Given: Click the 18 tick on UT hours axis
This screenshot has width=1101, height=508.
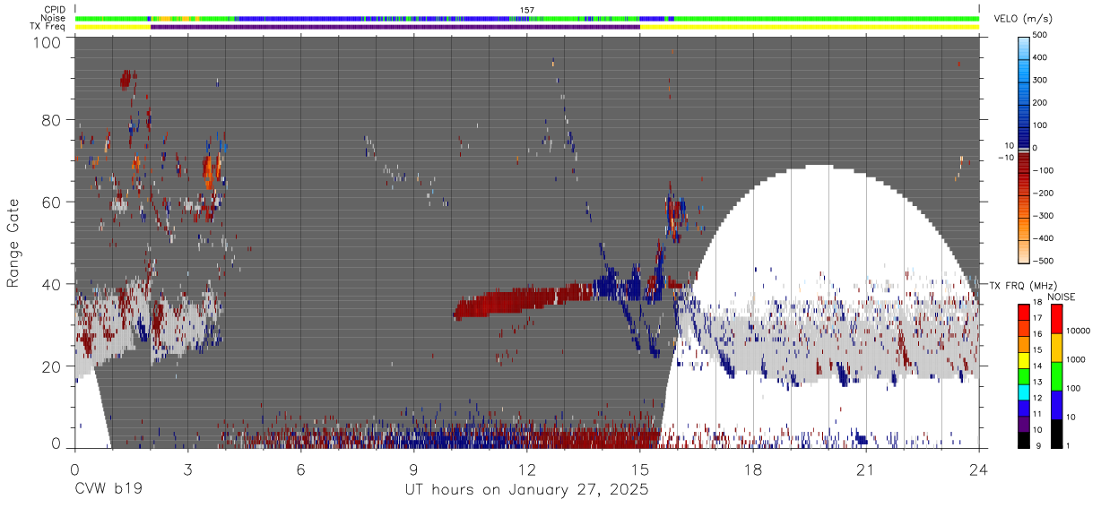Looking at the screenshot, I should (753, 469).
